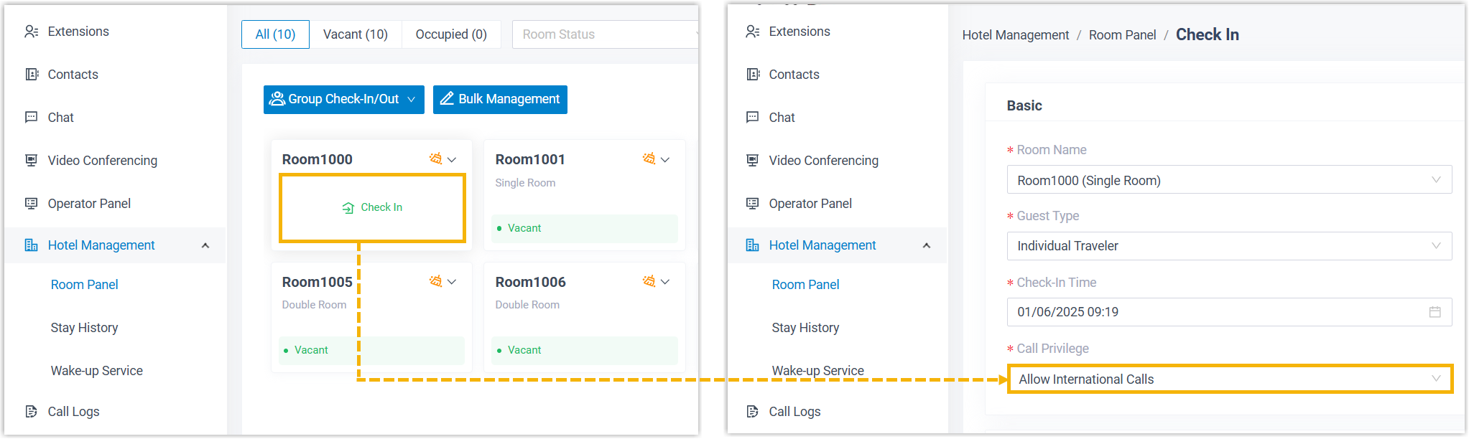Click the Chat icon in left sidebar

click(x=31, y=117)
